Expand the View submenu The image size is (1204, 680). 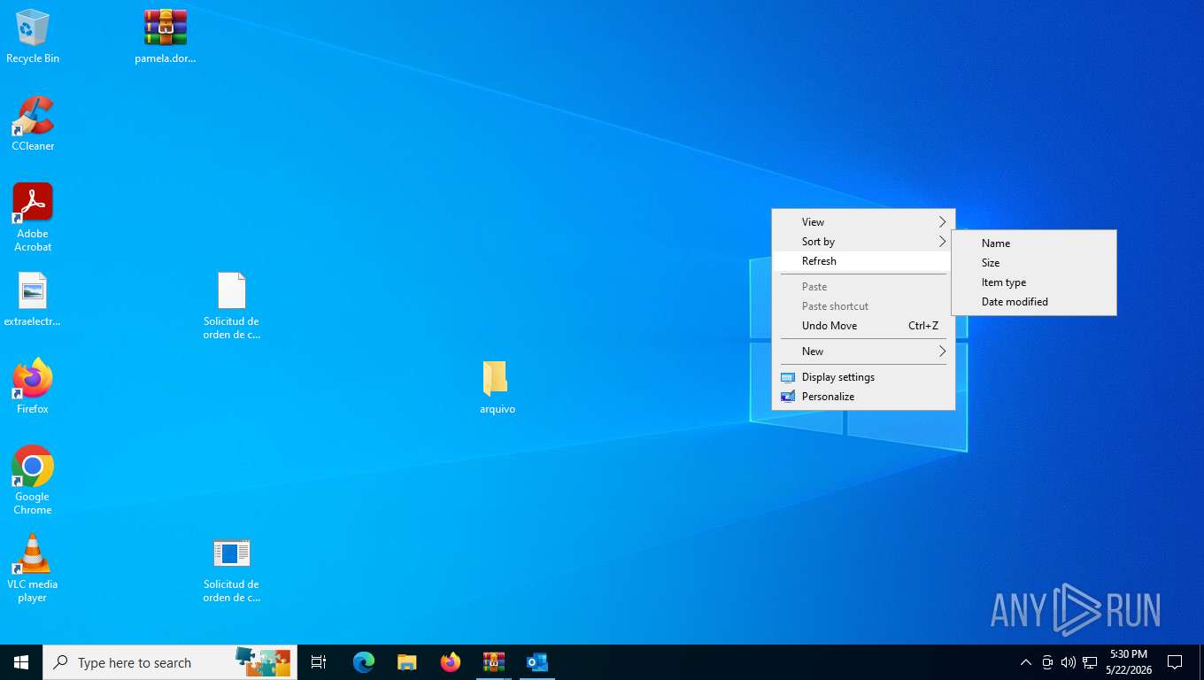tap(863, 222)
